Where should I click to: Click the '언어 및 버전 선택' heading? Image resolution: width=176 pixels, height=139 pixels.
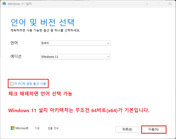[x=43, y=23]
